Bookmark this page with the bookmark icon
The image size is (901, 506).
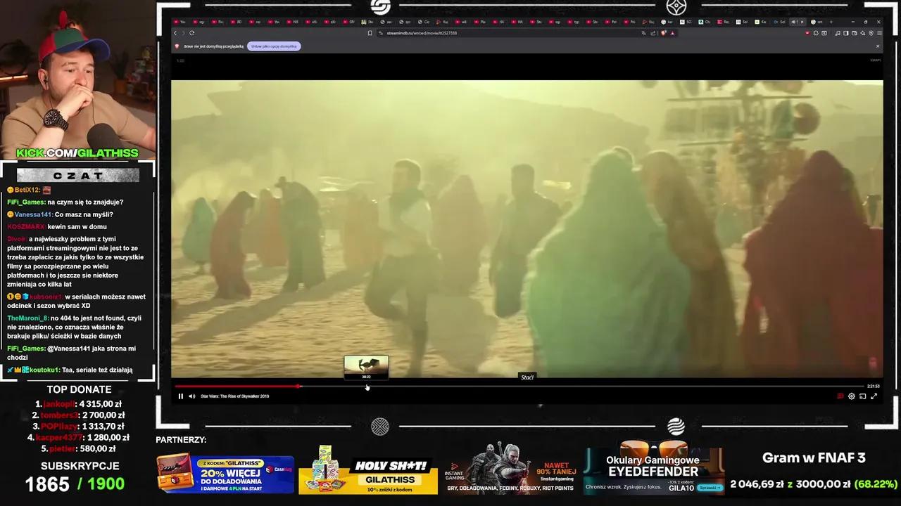click(x=370, y=33)
